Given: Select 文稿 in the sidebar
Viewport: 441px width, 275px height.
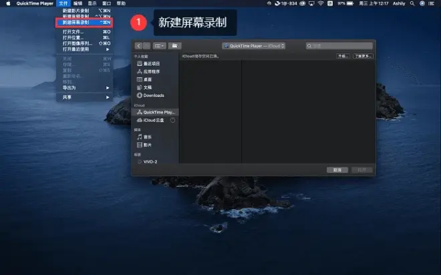Looking at the screenshot, I should pyautogui.click(x=155, y=87).
